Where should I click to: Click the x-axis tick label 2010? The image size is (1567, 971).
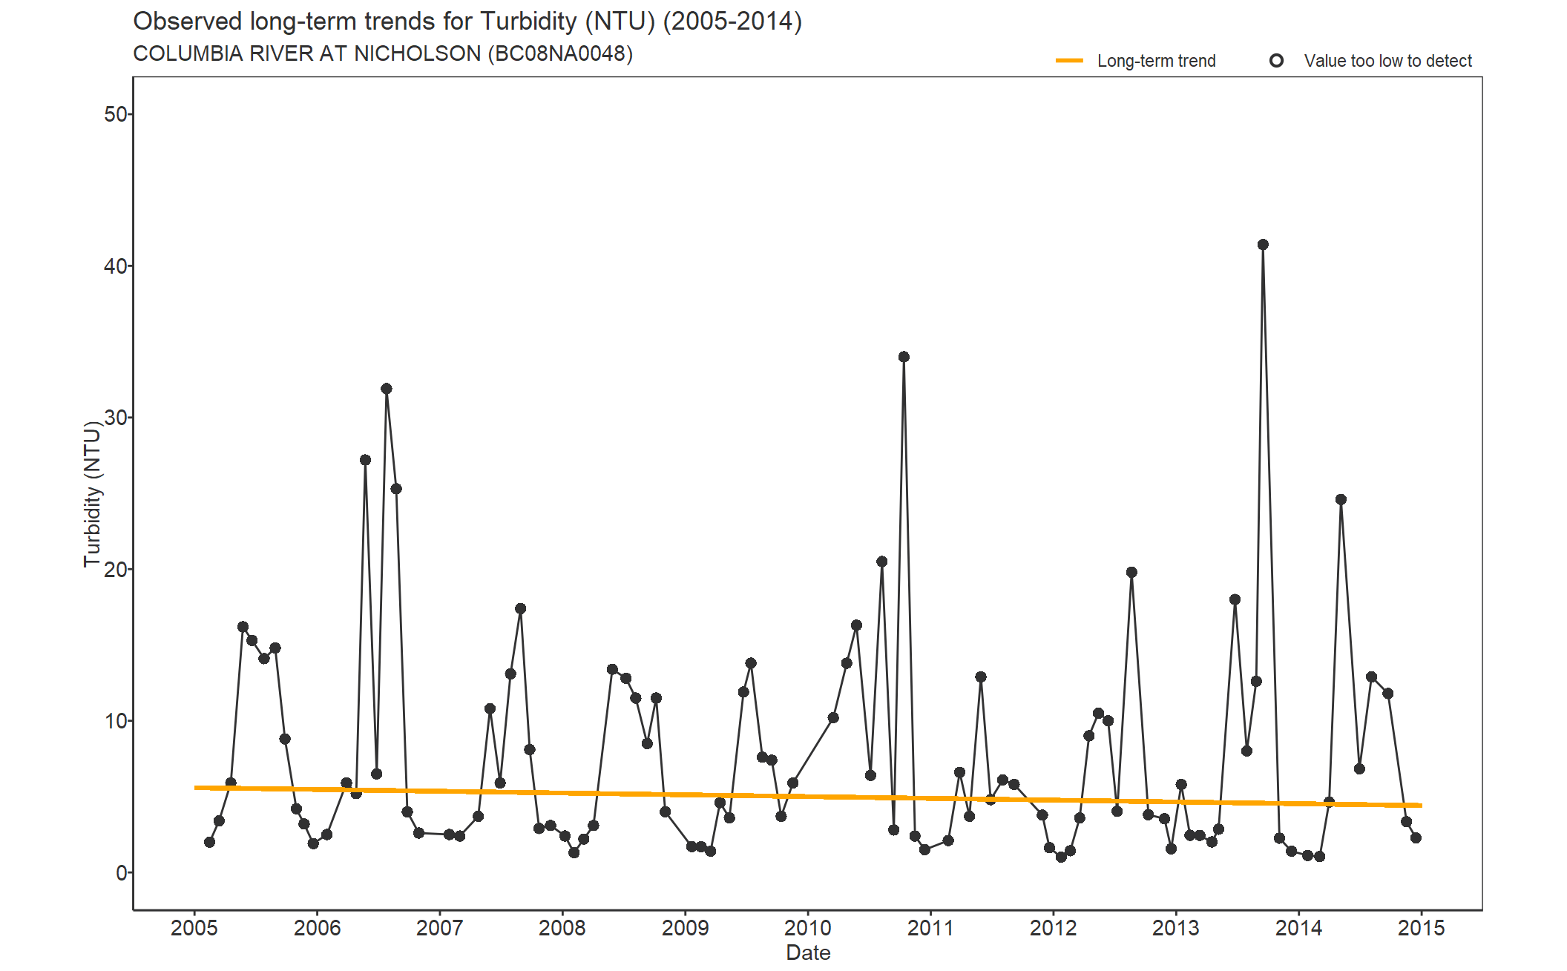(807, 928)
